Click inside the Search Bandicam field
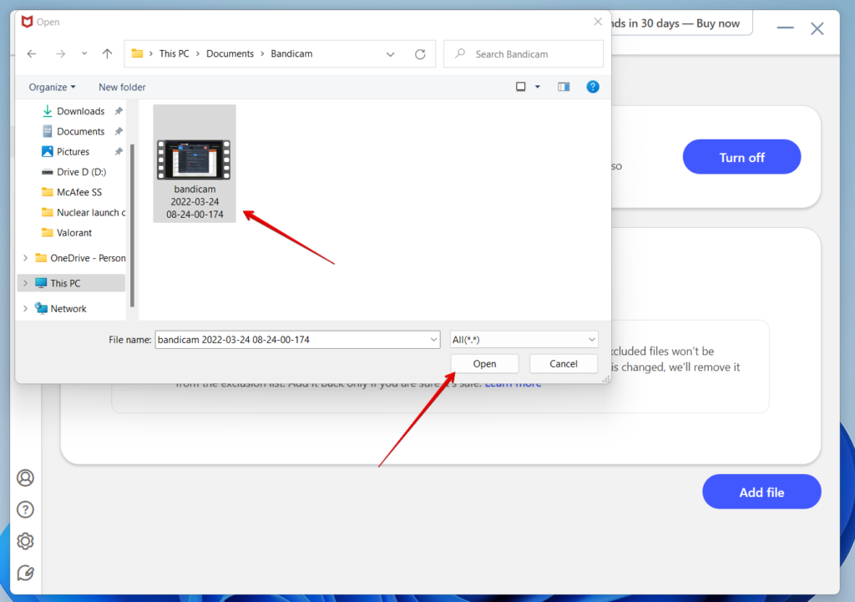The image size is (855, 602). [x=526, y=53]
